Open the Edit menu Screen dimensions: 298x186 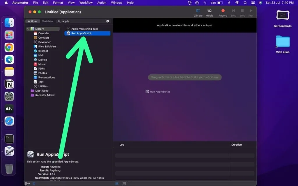(45, 3)
